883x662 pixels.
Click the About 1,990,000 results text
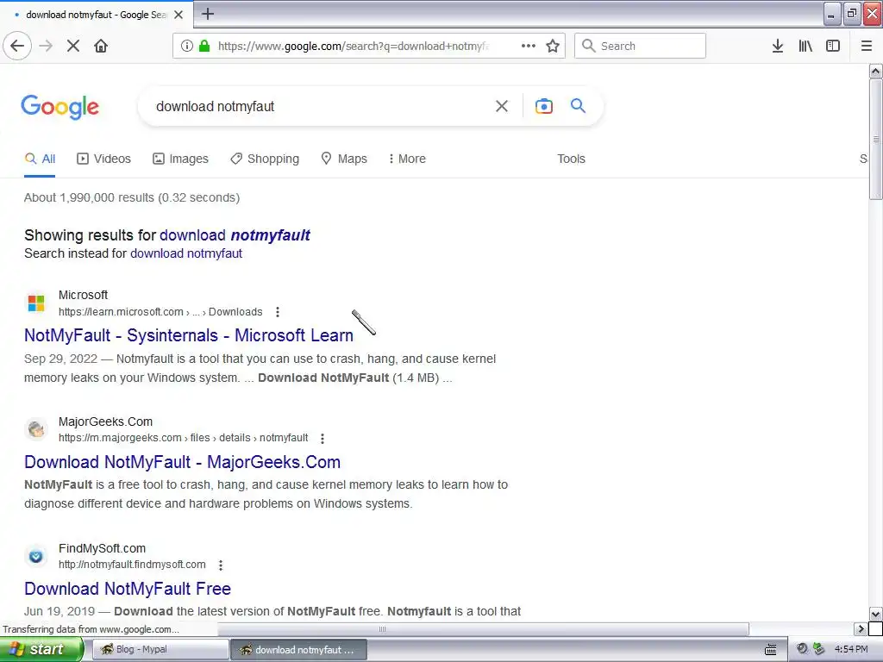[132, 197]
